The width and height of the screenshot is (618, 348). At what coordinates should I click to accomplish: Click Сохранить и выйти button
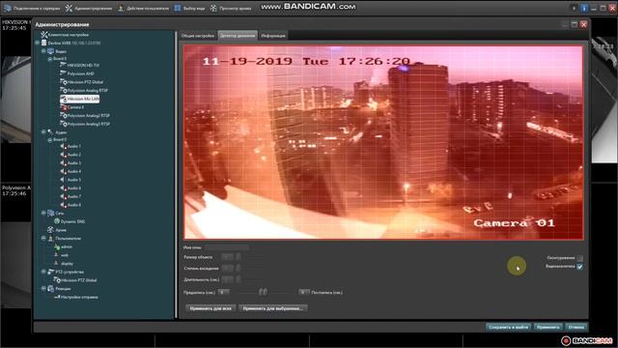[x=508, y=327]
